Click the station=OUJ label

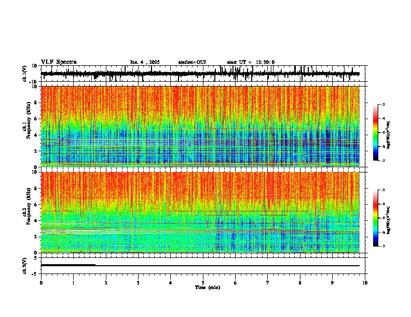(192, 62)
